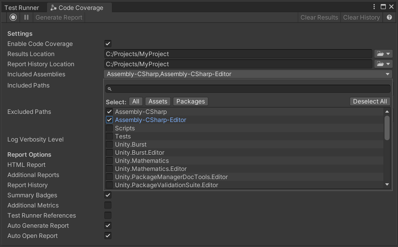Switch to the Test Runner tab

tap(22, 8)
